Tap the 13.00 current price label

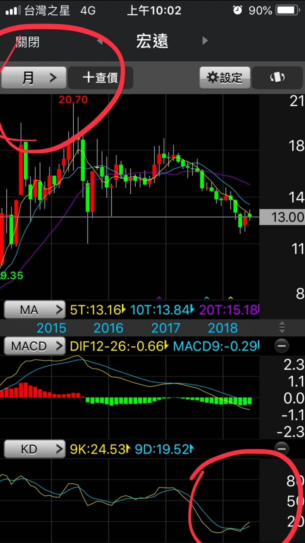[x=282, y=217]
